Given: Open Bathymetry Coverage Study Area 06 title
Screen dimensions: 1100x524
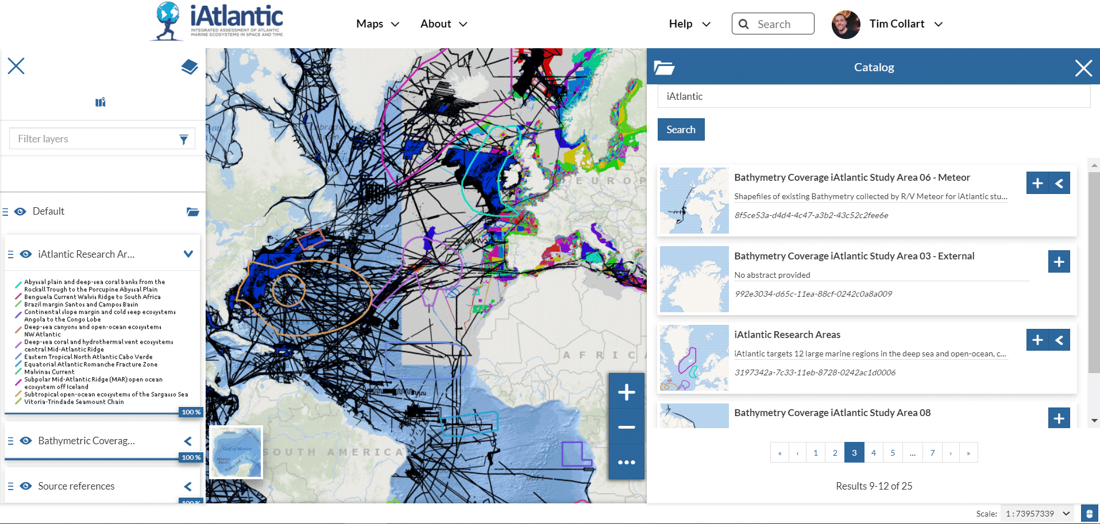Looking at the screenshot, I should pyautogui.click(x=852, y=177).
